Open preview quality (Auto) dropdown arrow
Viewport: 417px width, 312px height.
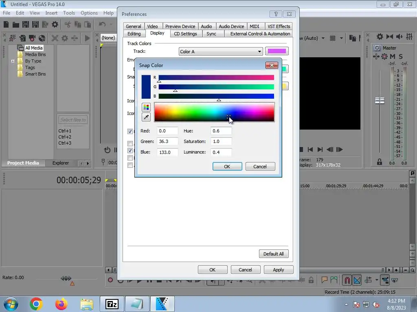coord(323,38)
